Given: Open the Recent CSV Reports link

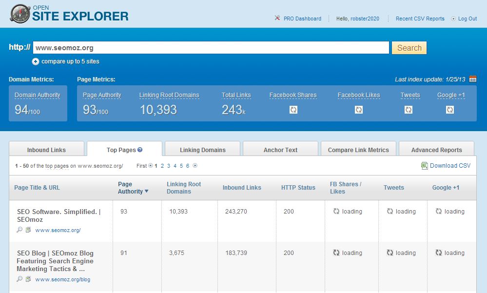Looking at the screenshot, I should point(420,19).
